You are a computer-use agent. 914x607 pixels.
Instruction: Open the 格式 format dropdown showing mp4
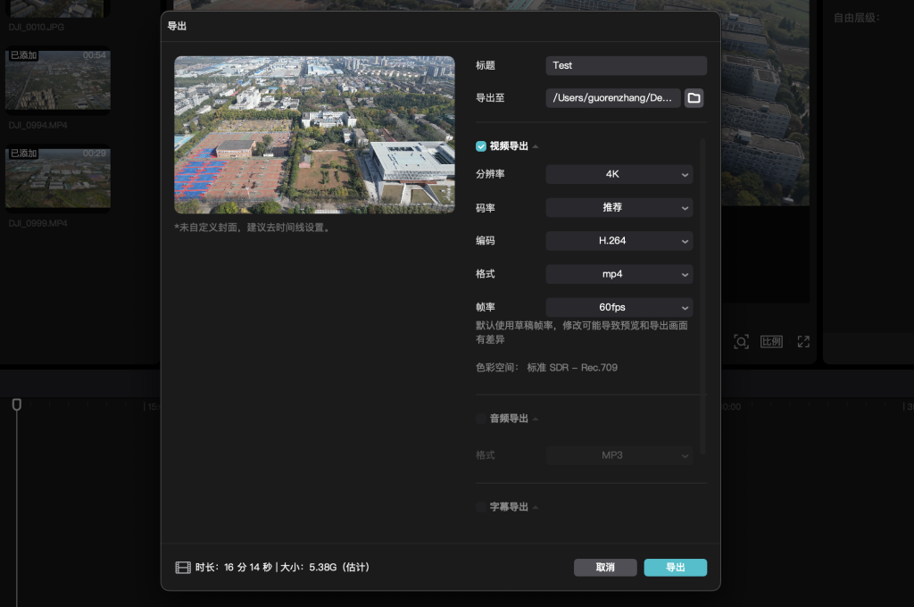619,274
